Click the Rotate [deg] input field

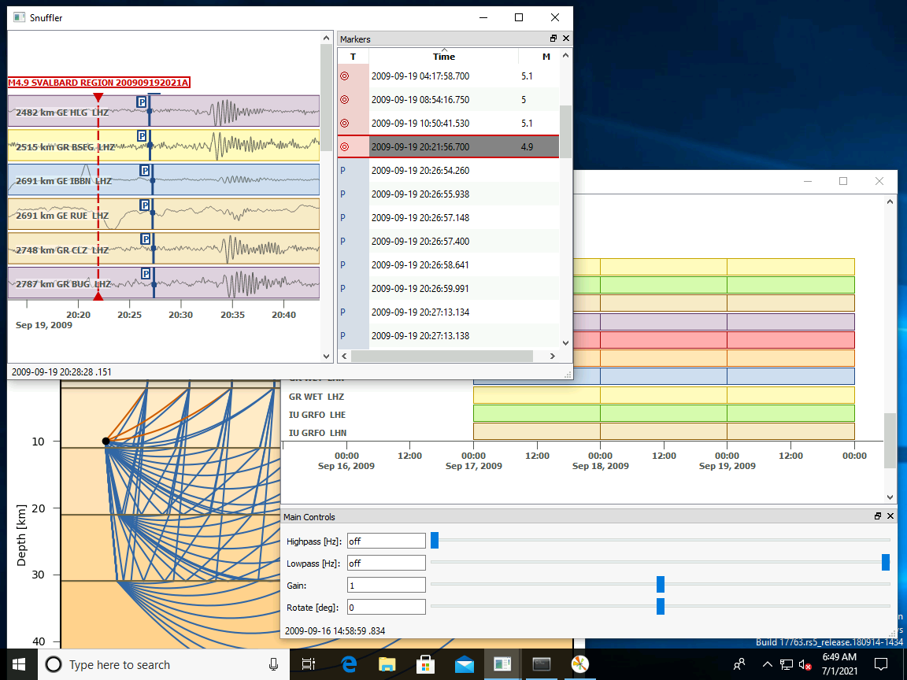[x=386, y=608]
